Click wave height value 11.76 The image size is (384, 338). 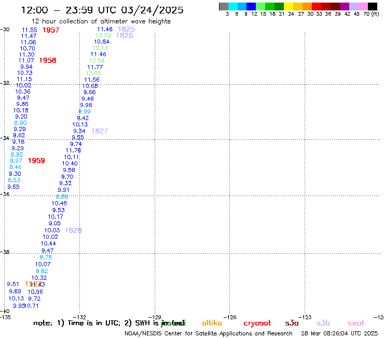pyautogui.click(x=73, y=150)
